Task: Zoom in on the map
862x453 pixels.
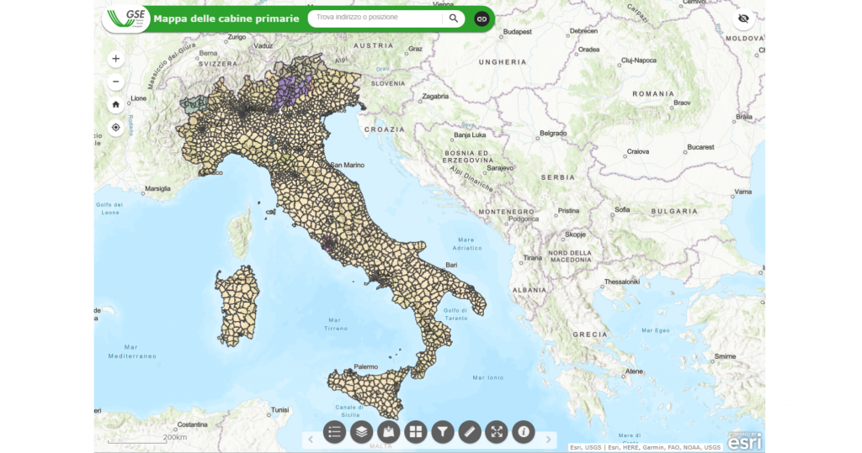Action: tap(116, 59)
